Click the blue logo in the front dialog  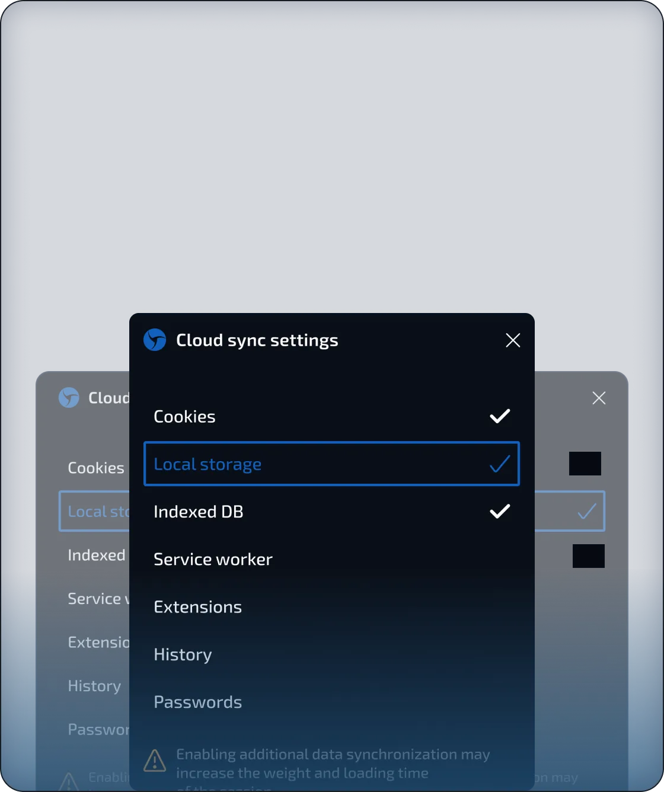coord(155,340)
